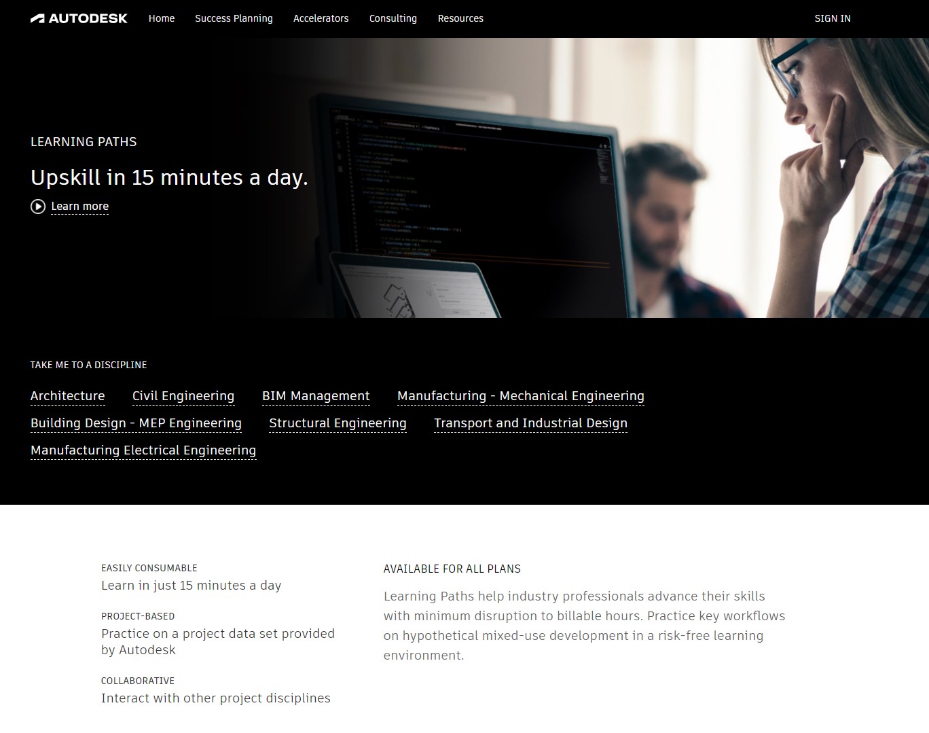Open the Home menu item

[162, 18]
